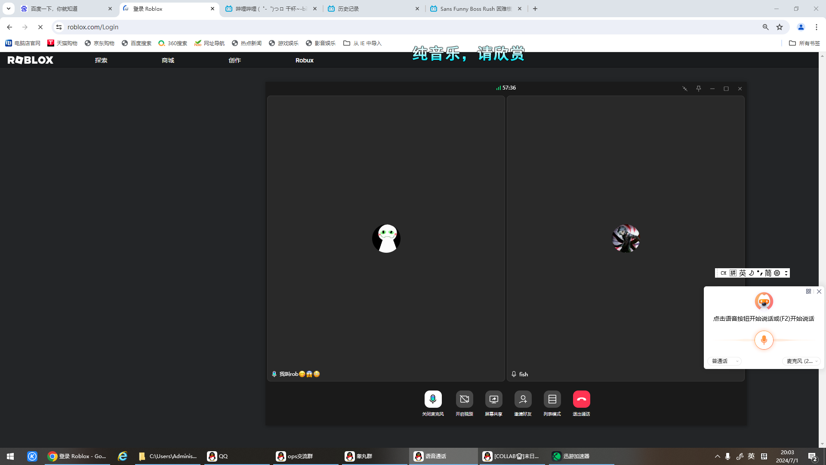
Task: Open 创作 in Roblox nav
Action: click(x=234, y=60)
